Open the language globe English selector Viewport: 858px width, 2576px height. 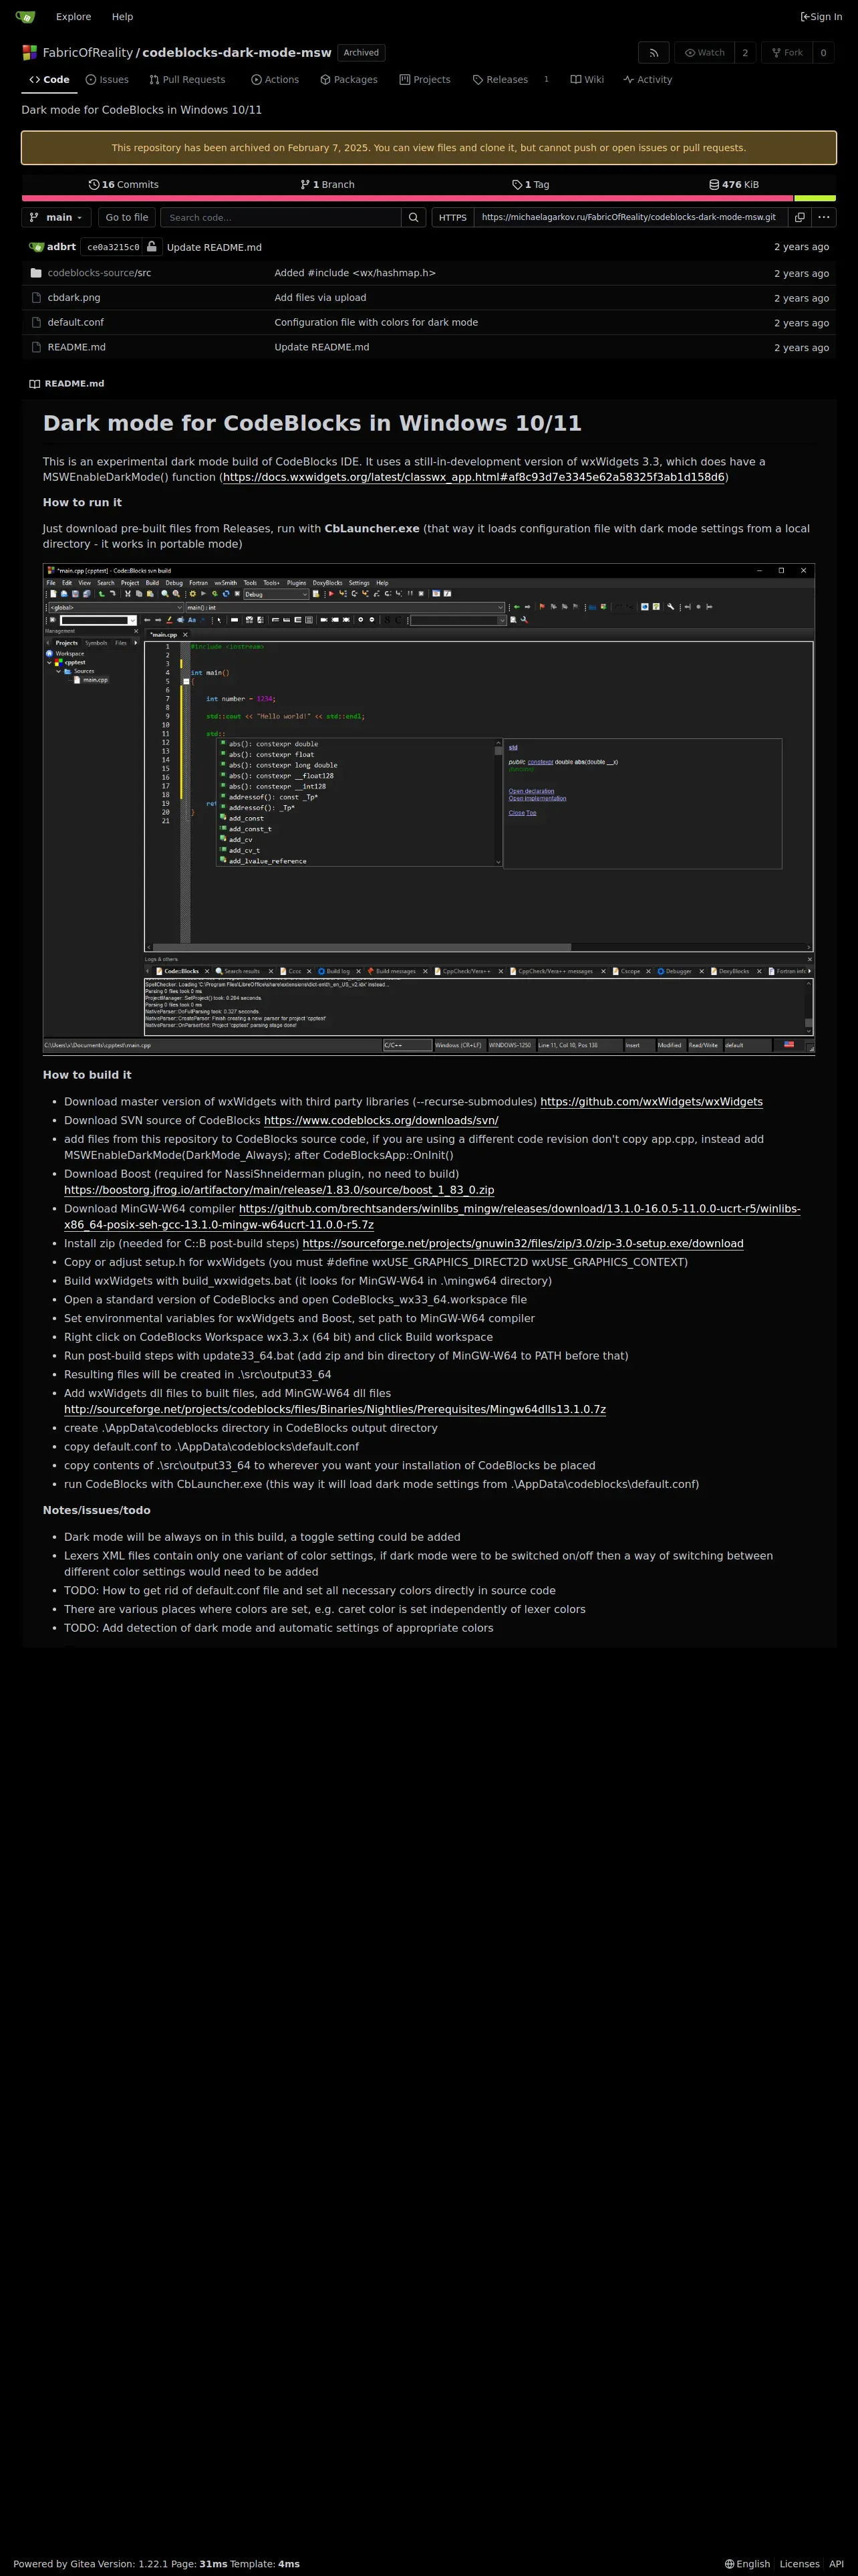(748, 2564)
